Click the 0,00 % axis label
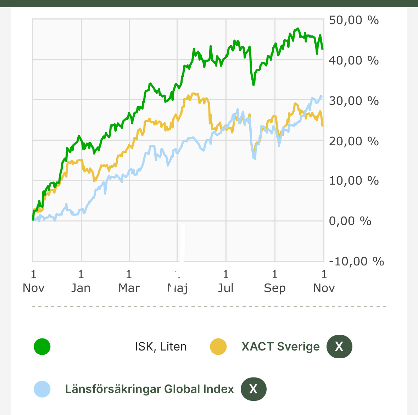The height and width of the screenshot is (415, 418). coord(350,221)
